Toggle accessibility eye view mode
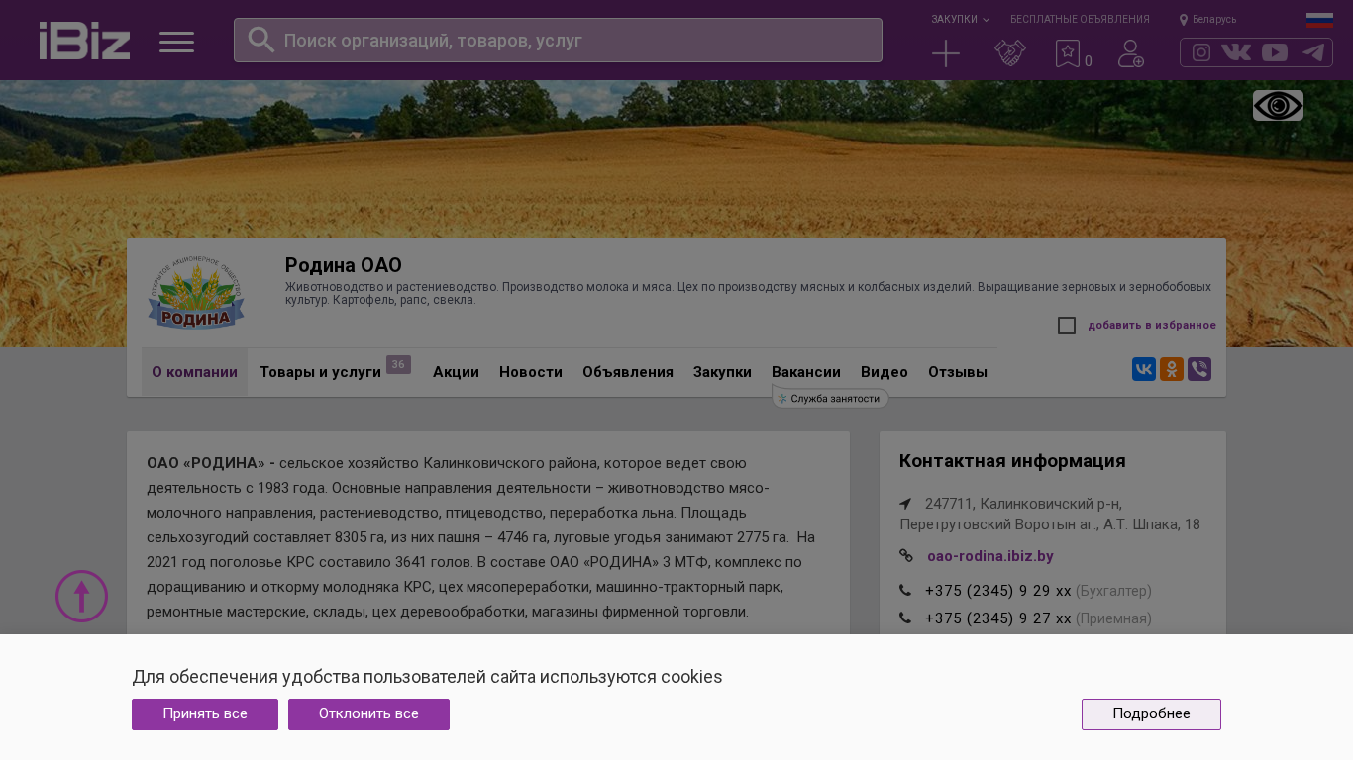Image resolution: width=1353 pixels, height=760 pixels. point(1278,105)
